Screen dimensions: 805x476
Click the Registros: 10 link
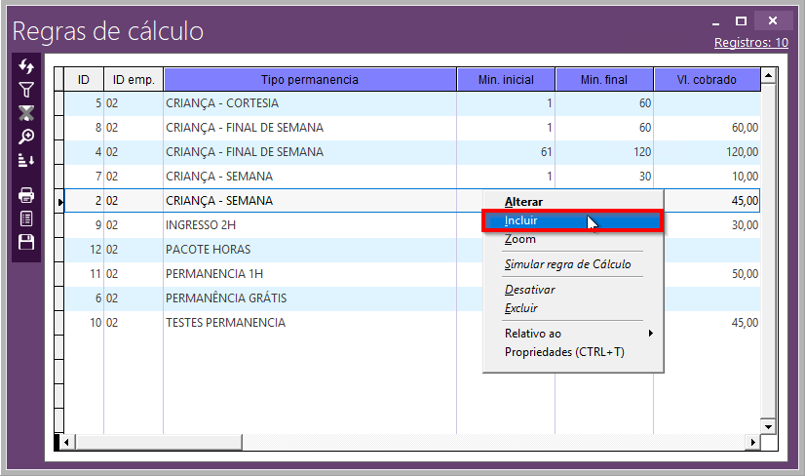(x=750, y=43)
